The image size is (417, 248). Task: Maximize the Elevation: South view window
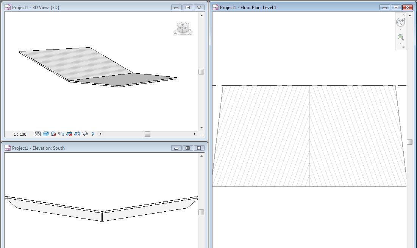click(187, 148)
